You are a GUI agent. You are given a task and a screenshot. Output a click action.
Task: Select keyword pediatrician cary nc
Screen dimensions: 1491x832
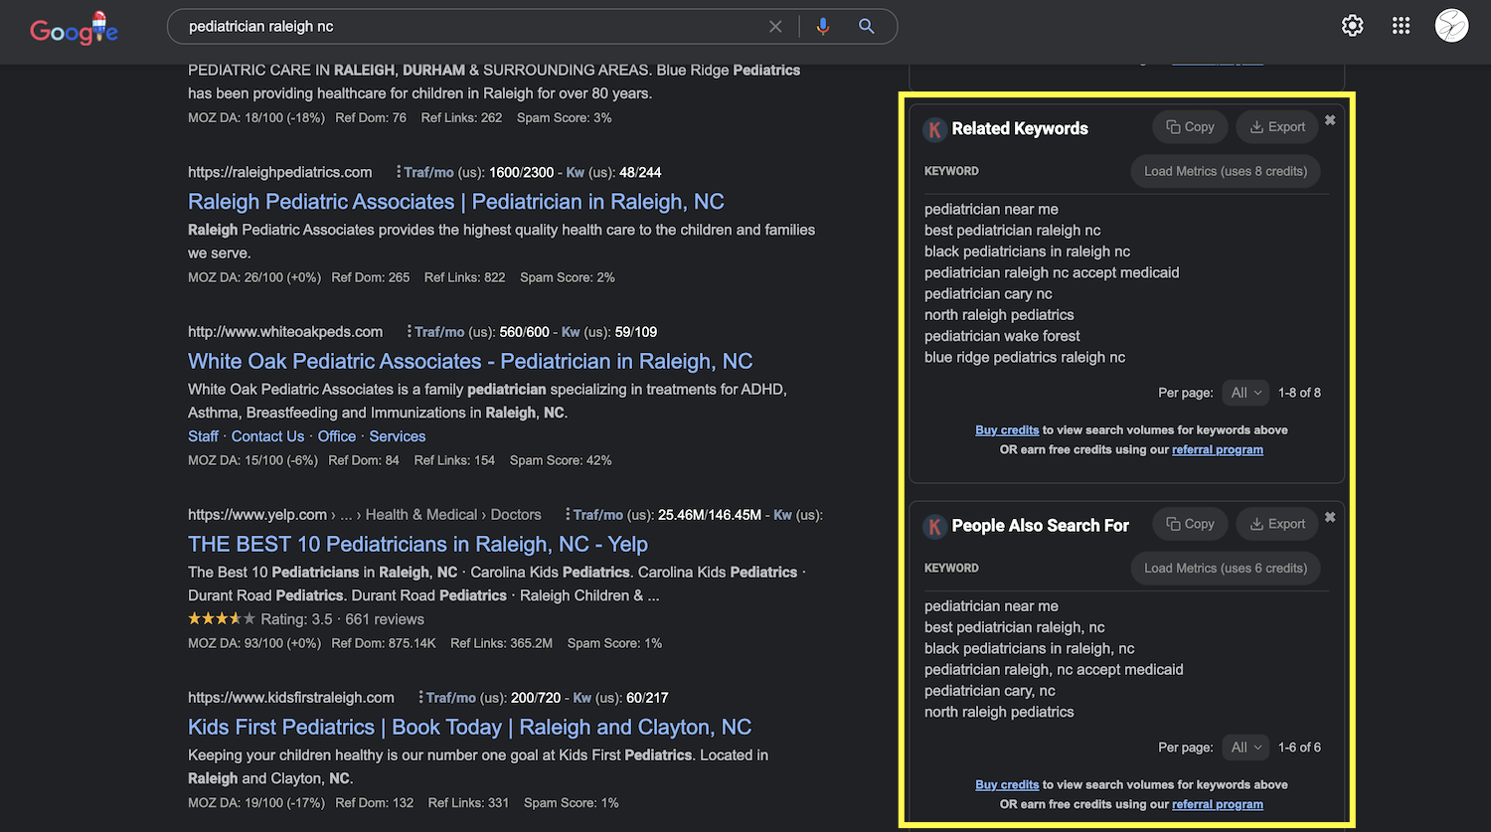pyautogui.click(x=988, y=293)
